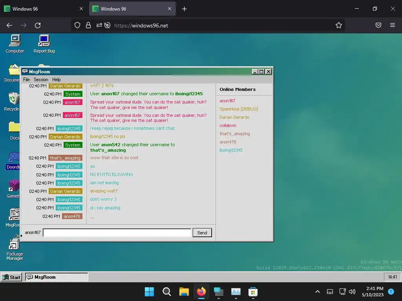The width and height of the screenshot is (402, 301).
Task: Focus the chat message input field
Action: (x=117, y=233)
